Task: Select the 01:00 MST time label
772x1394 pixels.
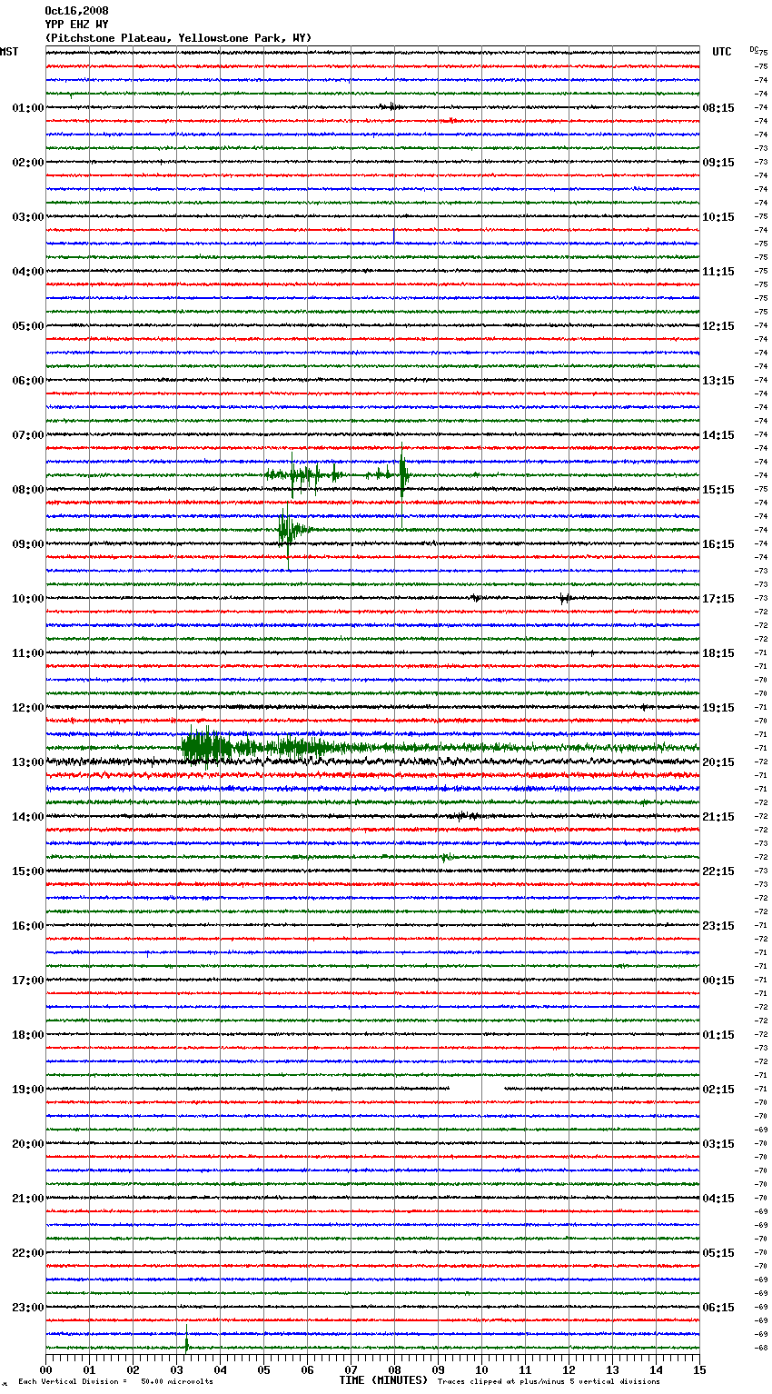Action: [x=27, y=108]
